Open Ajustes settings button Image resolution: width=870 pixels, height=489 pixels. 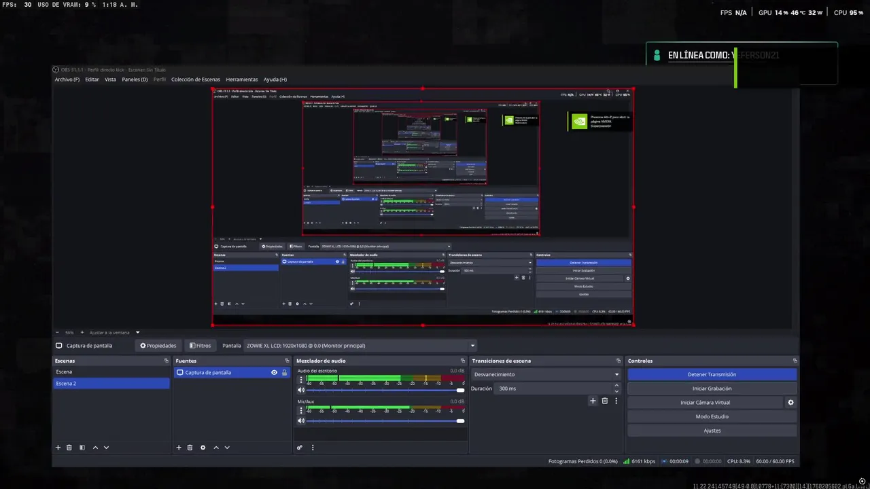(712, 431)
